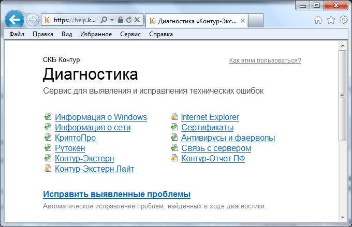Open Информация о Windows link

tap(101, 117)
